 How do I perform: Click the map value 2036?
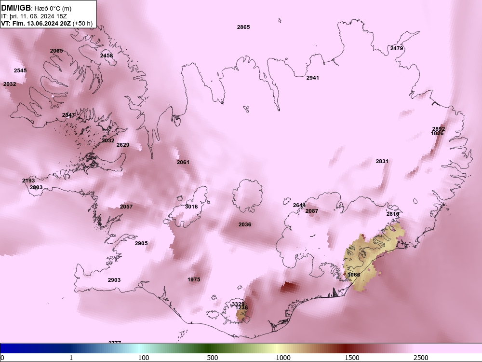[245, 225]
